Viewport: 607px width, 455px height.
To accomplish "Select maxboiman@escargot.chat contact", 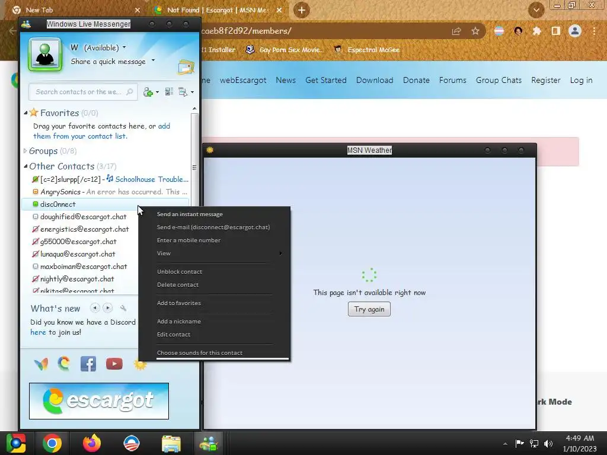I will click(x=84, y=266).
